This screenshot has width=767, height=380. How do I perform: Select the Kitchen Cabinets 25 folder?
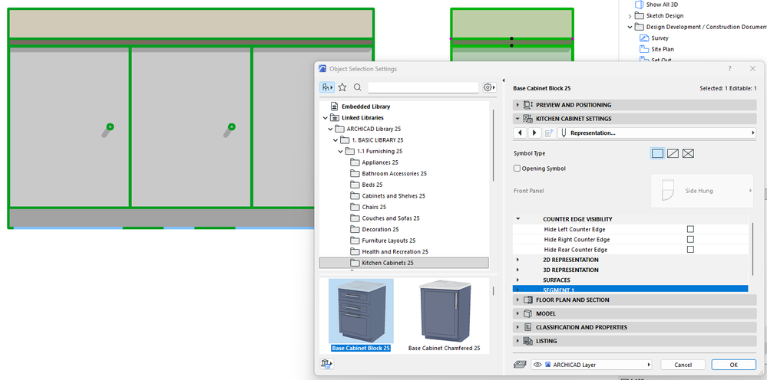click(x=404, y=263)
